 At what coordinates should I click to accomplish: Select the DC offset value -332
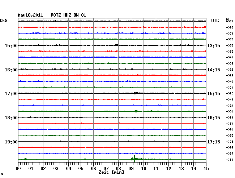230,64
